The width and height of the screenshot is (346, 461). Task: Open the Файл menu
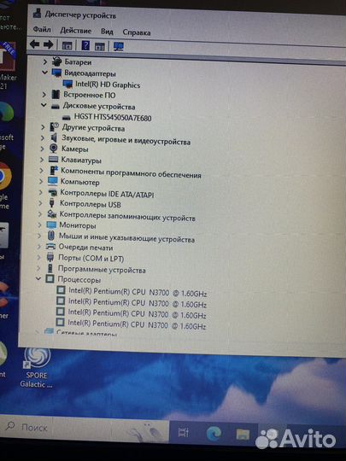pyautogui.click(x=42, y=29)
